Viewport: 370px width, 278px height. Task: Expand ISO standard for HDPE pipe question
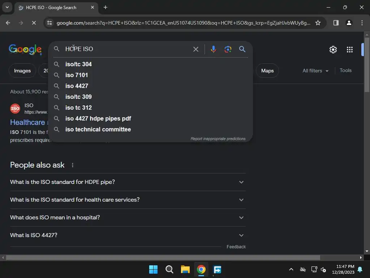click(x=128, y=182)
